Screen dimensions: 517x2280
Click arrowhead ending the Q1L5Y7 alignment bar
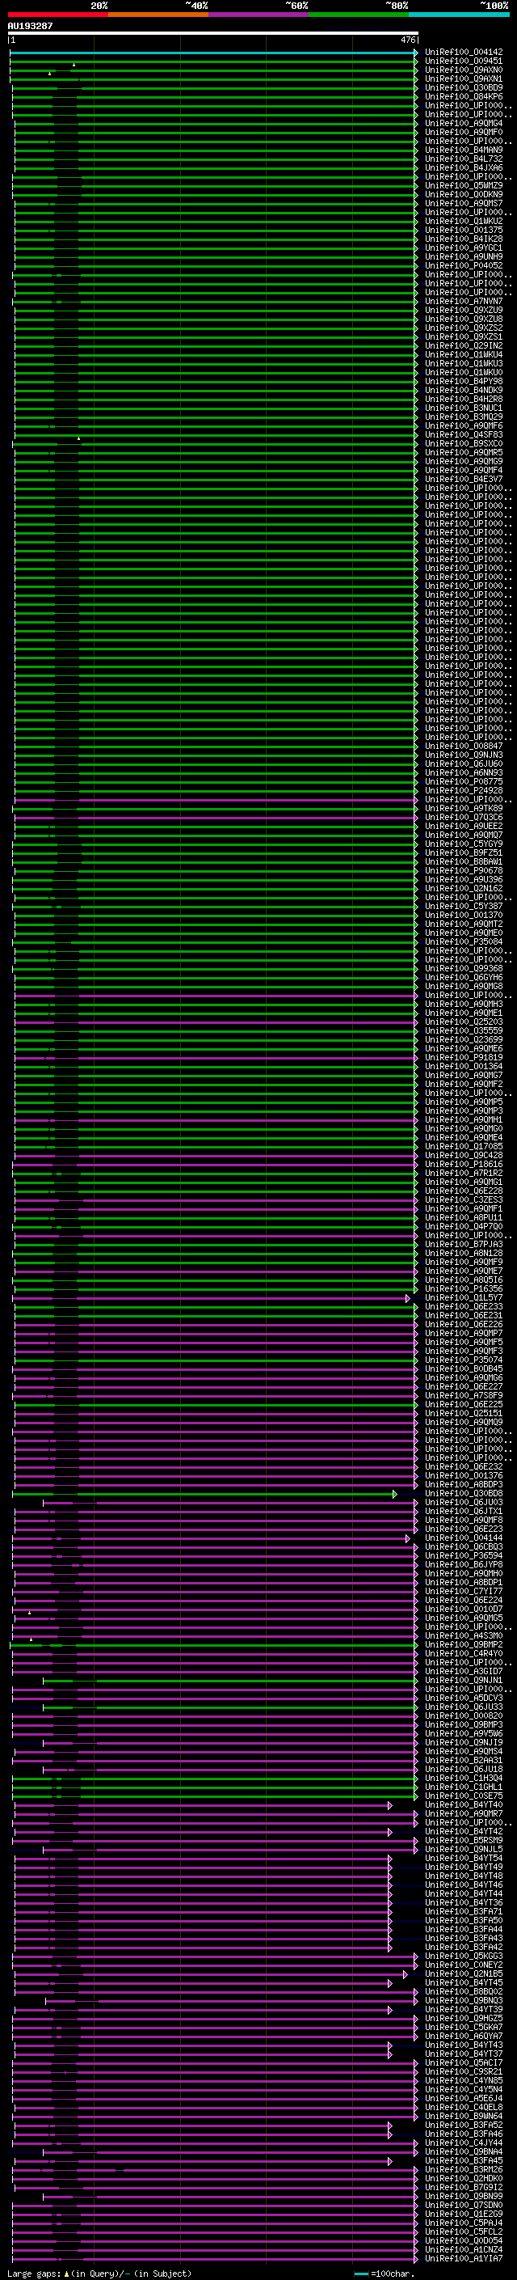click(x=408, y=1298)
